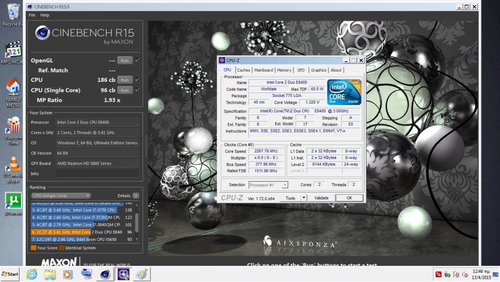Select the CPU tab in CPU-Z
The image size is (500, 282).
227,70
